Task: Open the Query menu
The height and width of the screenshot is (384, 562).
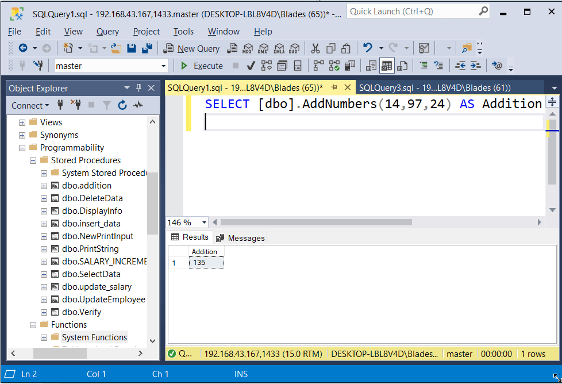Action: tap(107, 32)
